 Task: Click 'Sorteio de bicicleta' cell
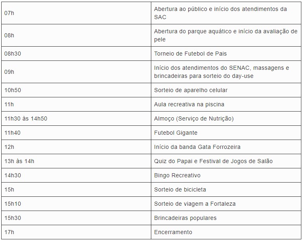180,189
